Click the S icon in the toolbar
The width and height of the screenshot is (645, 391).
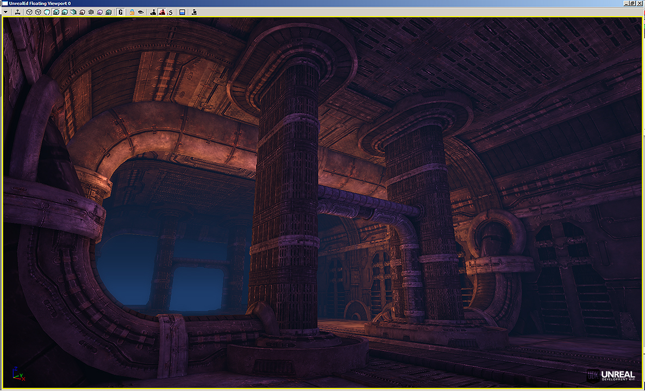click(x=171, y=12)
